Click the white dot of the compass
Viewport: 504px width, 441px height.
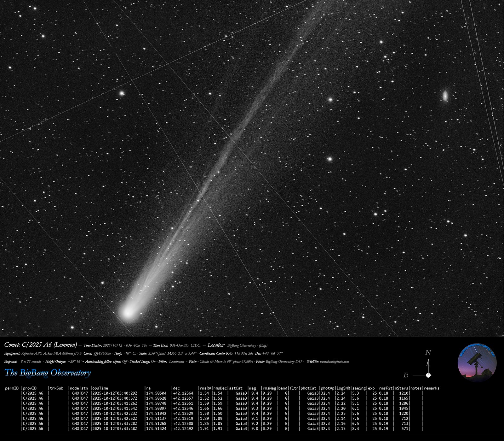(428, 375)
